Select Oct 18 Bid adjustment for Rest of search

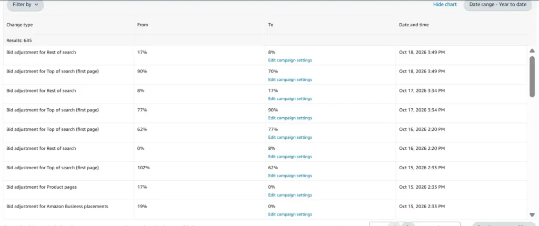pyautogui.click(x=41, y=52)
